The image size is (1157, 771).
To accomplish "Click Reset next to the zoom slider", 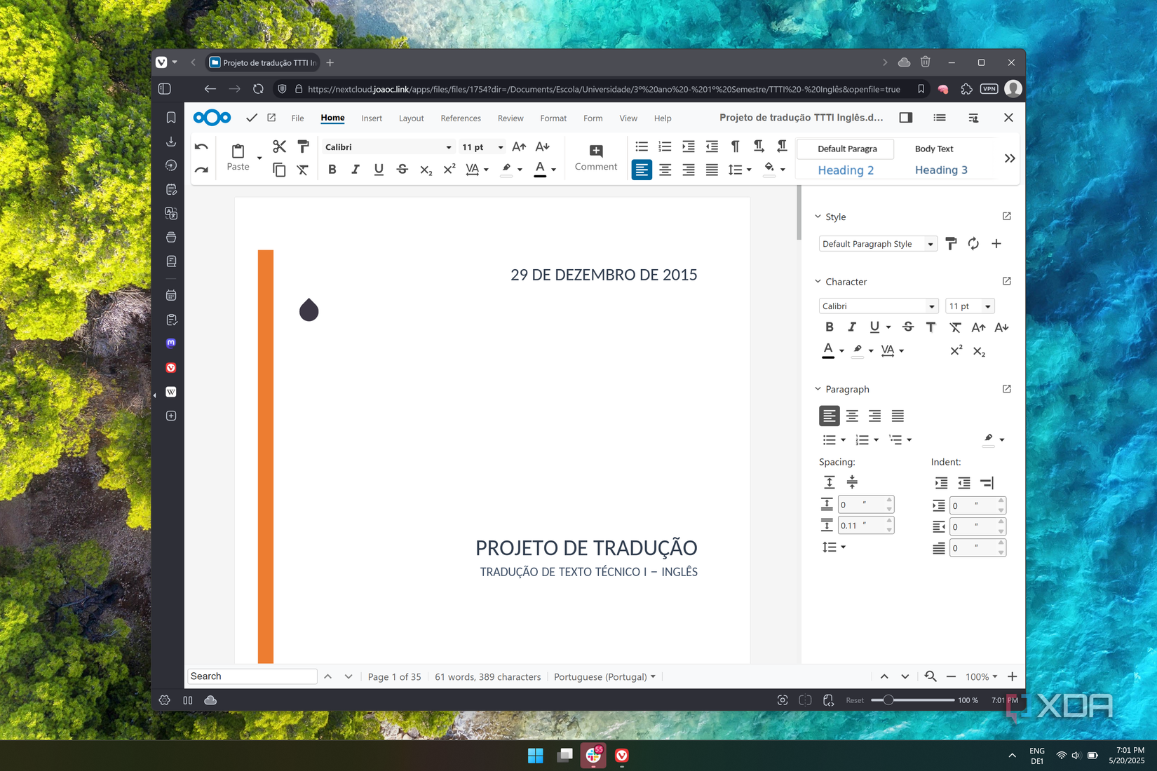I will [x=854, y=700].
